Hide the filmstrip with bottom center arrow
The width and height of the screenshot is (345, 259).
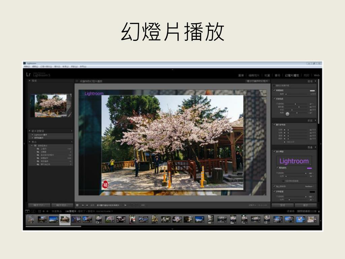tap(172, 229)
